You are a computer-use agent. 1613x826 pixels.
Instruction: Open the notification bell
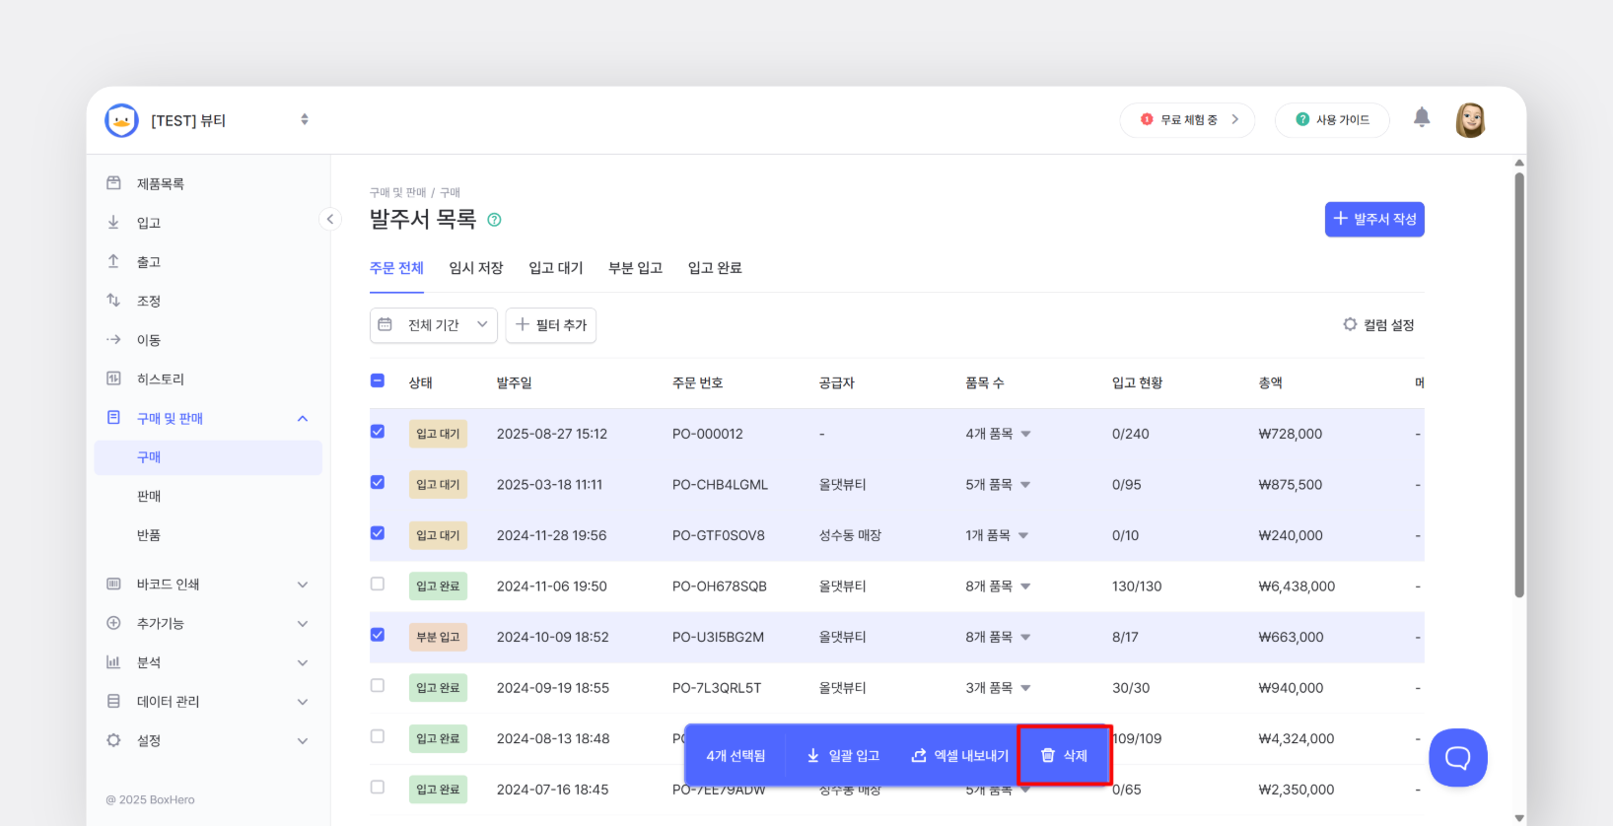tap(1421, 118)
